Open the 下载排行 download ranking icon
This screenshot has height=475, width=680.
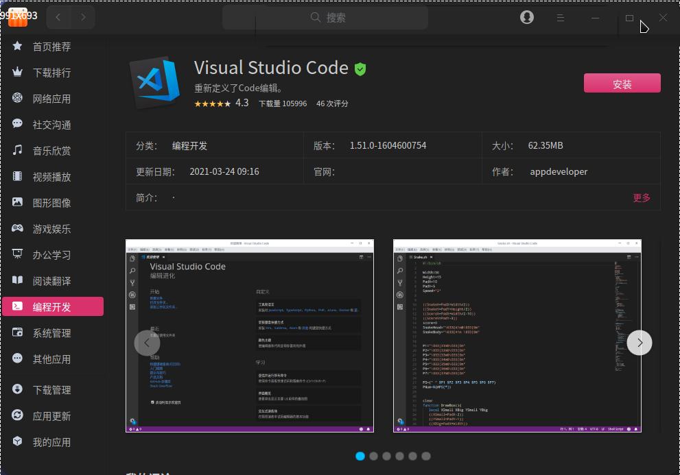pos(18,73)
